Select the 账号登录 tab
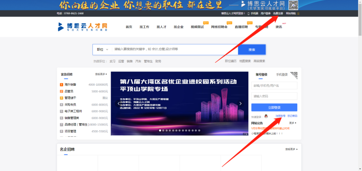362x171 pixels. [x=261, y=75]
